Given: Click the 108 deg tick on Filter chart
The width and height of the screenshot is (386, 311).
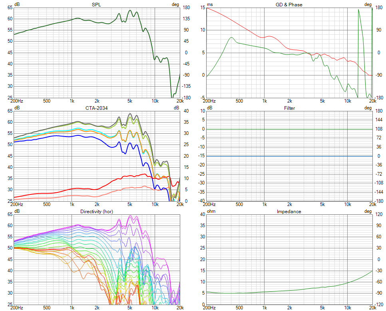Looking at the screenshot, I should click(379, 129).
